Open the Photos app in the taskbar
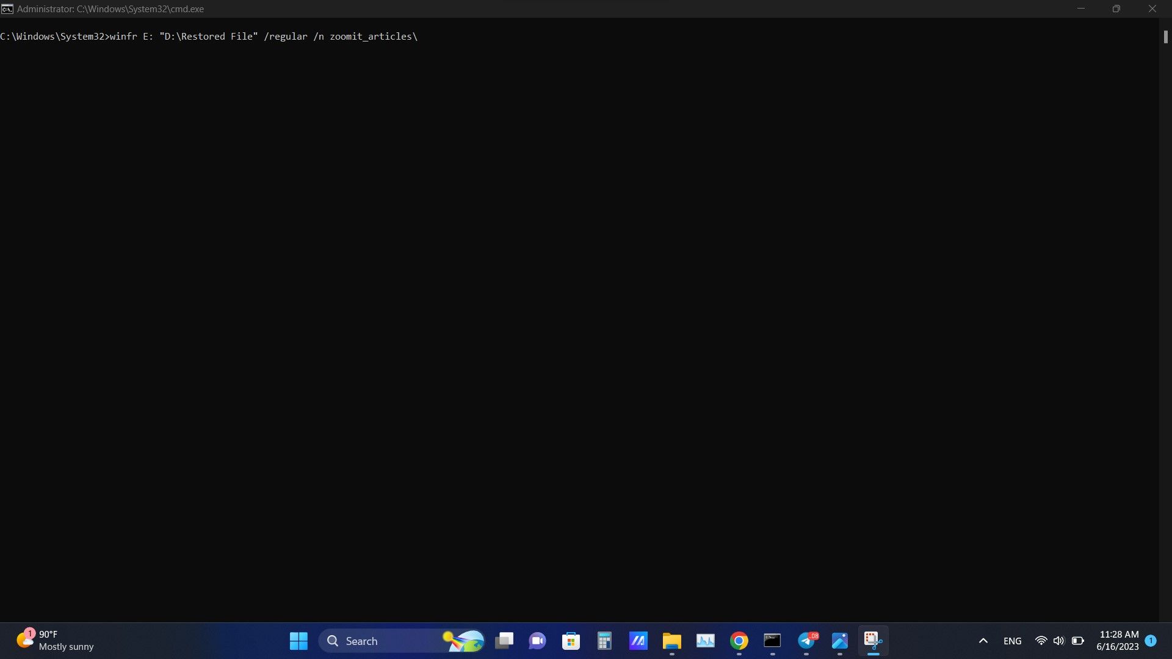Screen dimensions: 1172x659 pyautogui.click(x=840, y=641)
